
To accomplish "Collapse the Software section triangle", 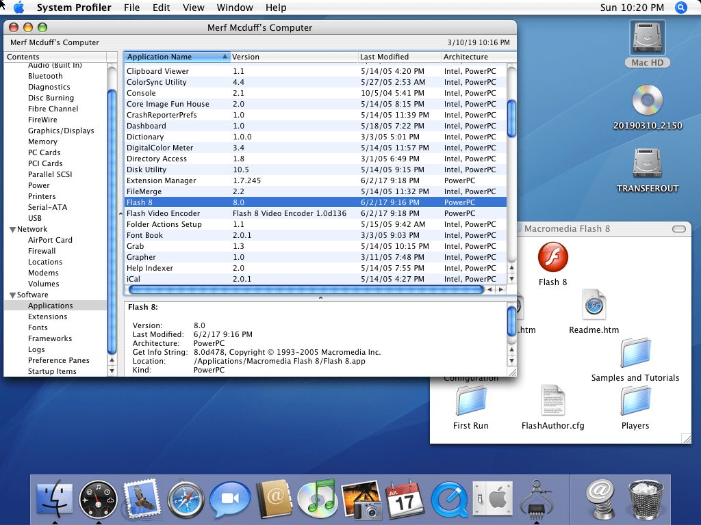I will click(12, 295).
